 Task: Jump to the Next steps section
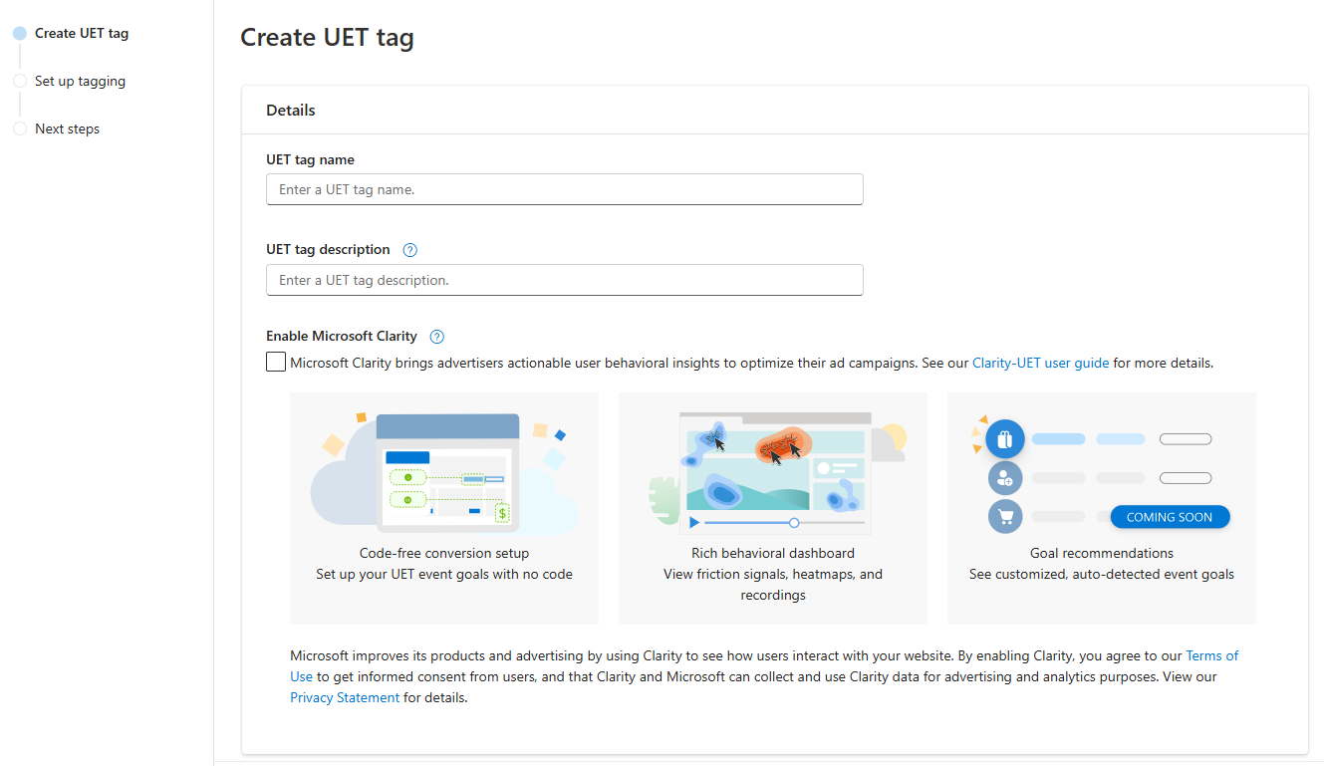67,128
